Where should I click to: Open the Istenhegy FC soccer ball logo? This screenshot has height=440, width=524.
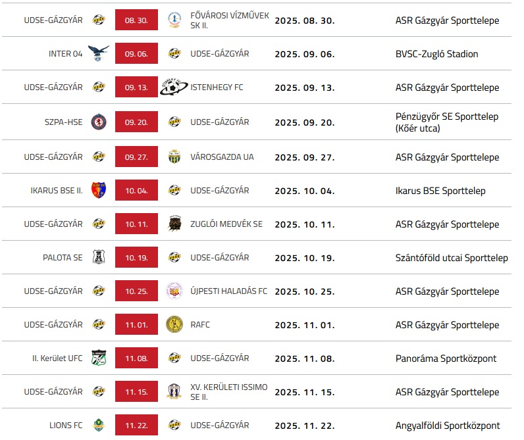click(174, 87)
